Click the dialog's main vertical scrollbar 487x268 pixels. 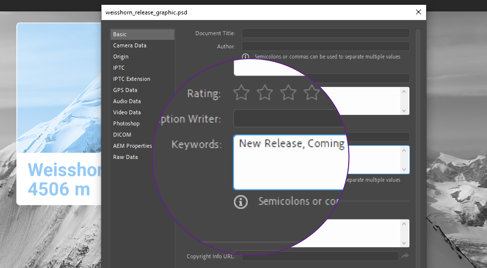[418, 148]
